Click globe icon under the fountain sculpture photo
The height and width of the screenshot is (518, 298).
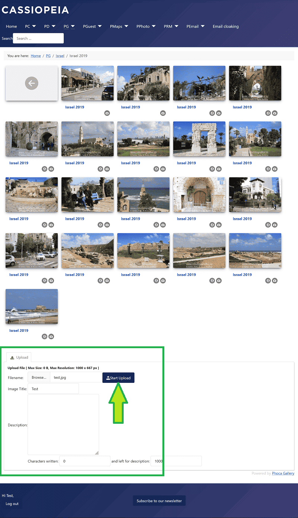[44, 225]
